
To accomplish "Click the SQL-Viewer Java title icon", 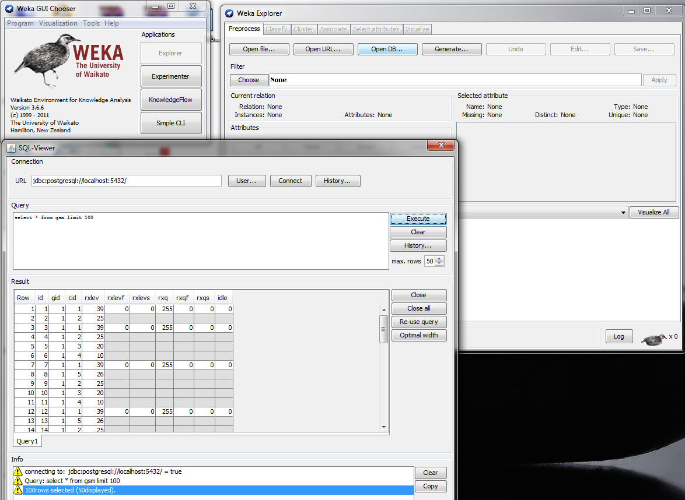I will (x=12, y=149).
